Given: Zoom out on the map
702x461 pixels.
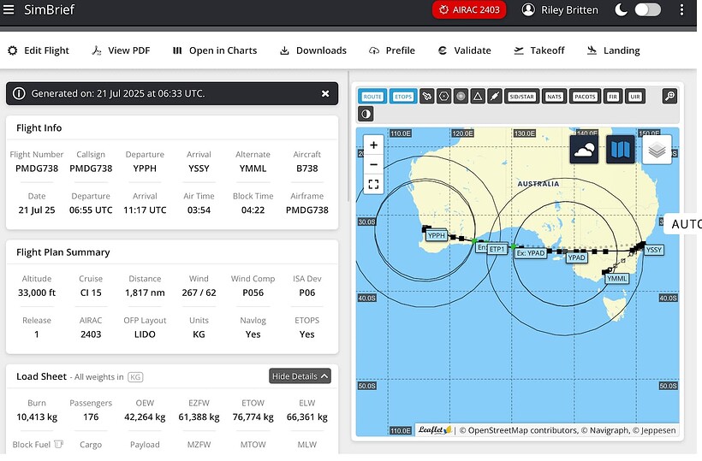Looking at the screenshot, I should (x=373, y=164).
